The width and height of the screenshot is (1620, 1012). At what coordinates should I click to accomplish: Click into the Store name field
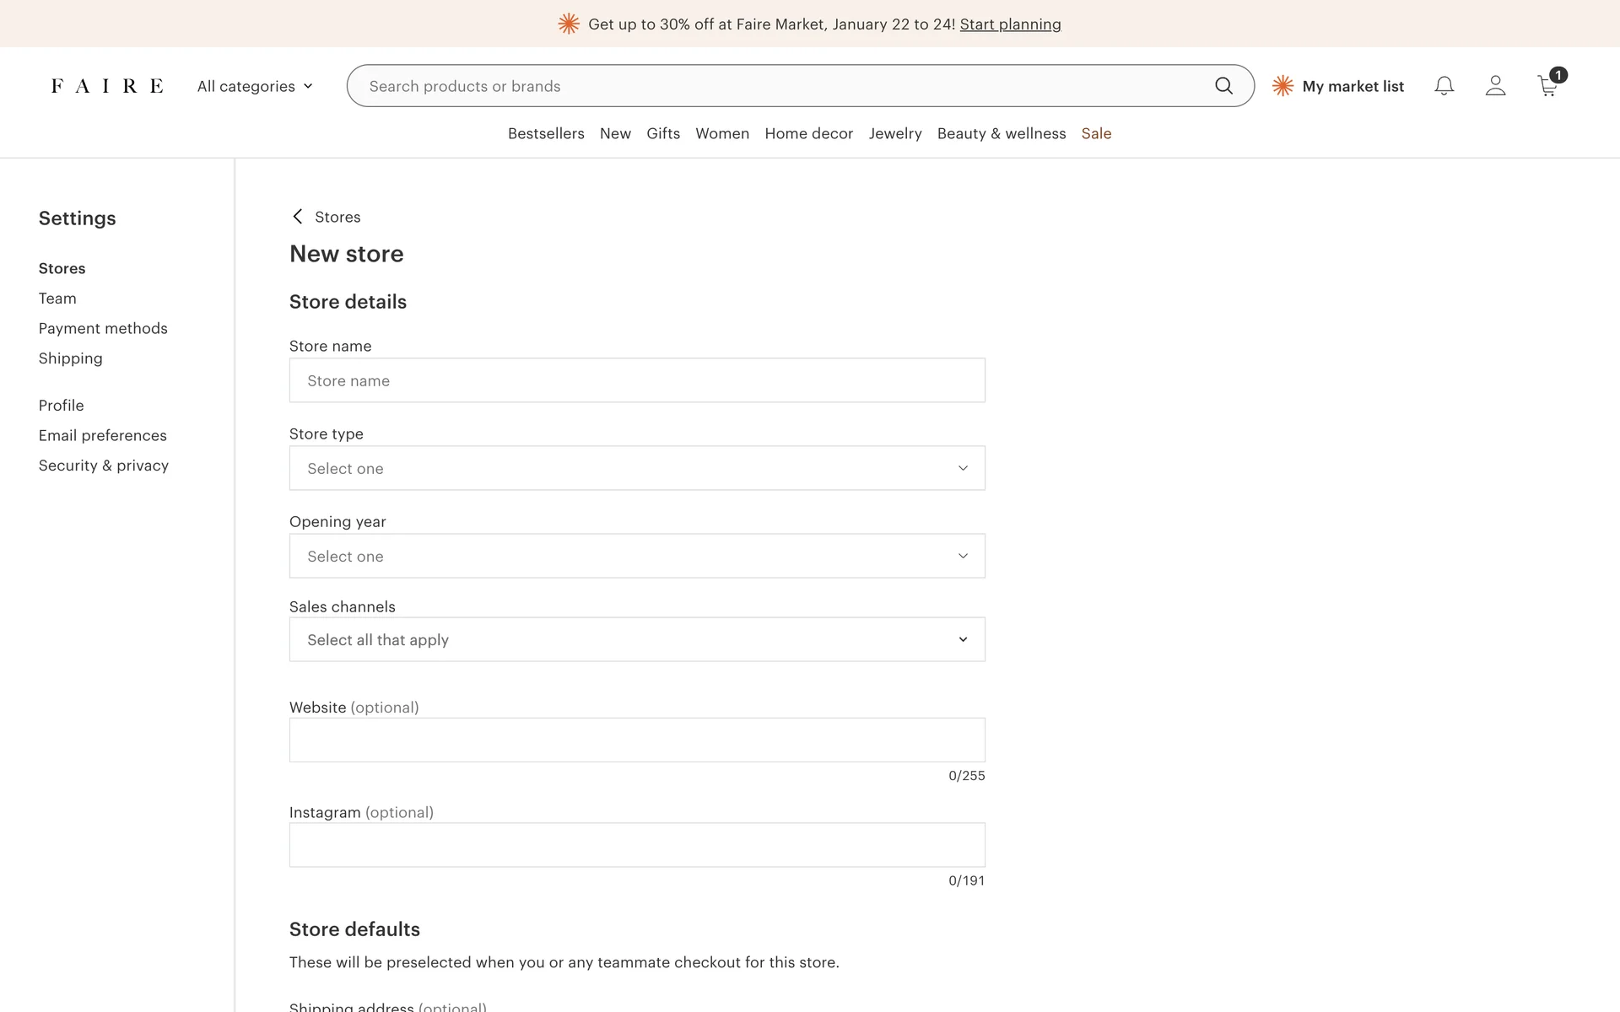pos(637,380)
